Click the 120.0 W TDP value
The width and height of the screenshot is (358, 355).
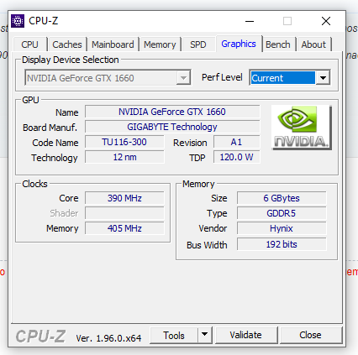[237, 157]
